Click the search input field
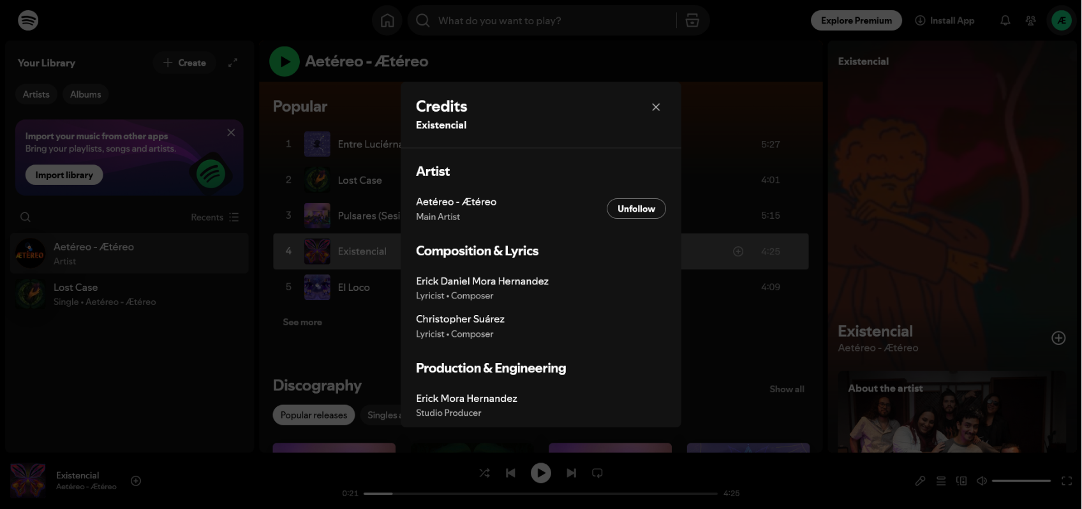The image size is (1082, 509). pyautogui.click(x=554, y=20)
